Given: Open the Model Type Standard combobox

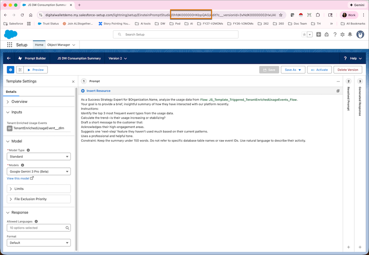Looking at the screenshot, I should [39, 156].
